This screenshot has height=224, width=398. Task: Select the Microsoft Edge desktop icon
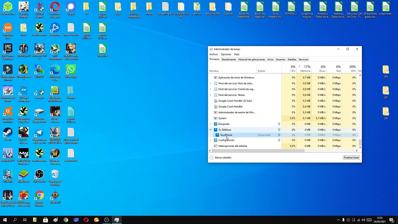point(55,73)
